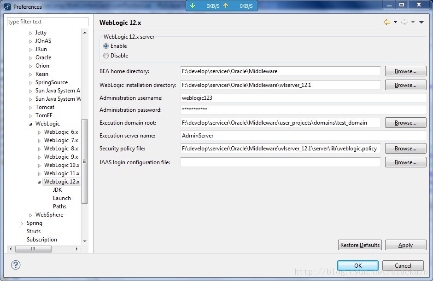This screenshot has width=433, height=281.
Task: Expand the WebSphere tree node
Action: point(31,215)
